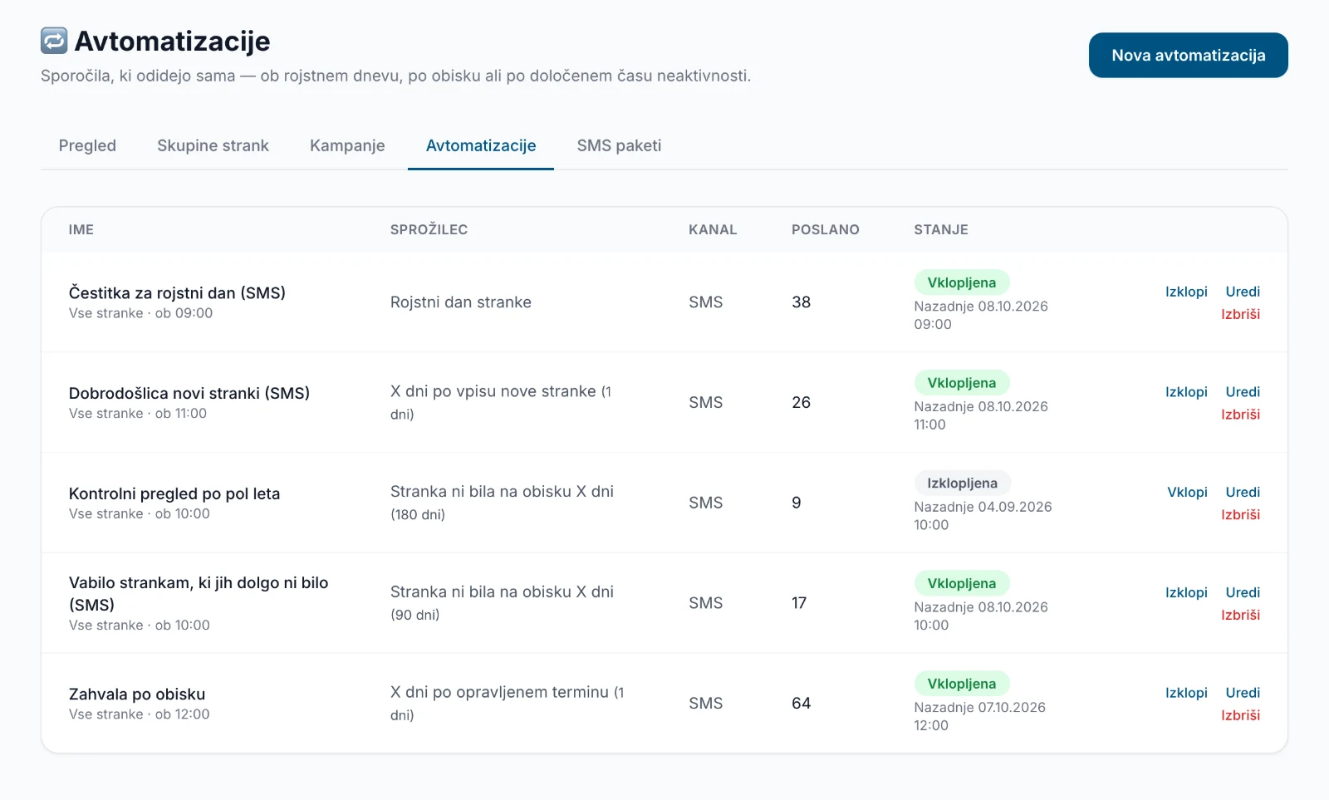Delete the Vabilo strankam automation

pos(1240,616)
